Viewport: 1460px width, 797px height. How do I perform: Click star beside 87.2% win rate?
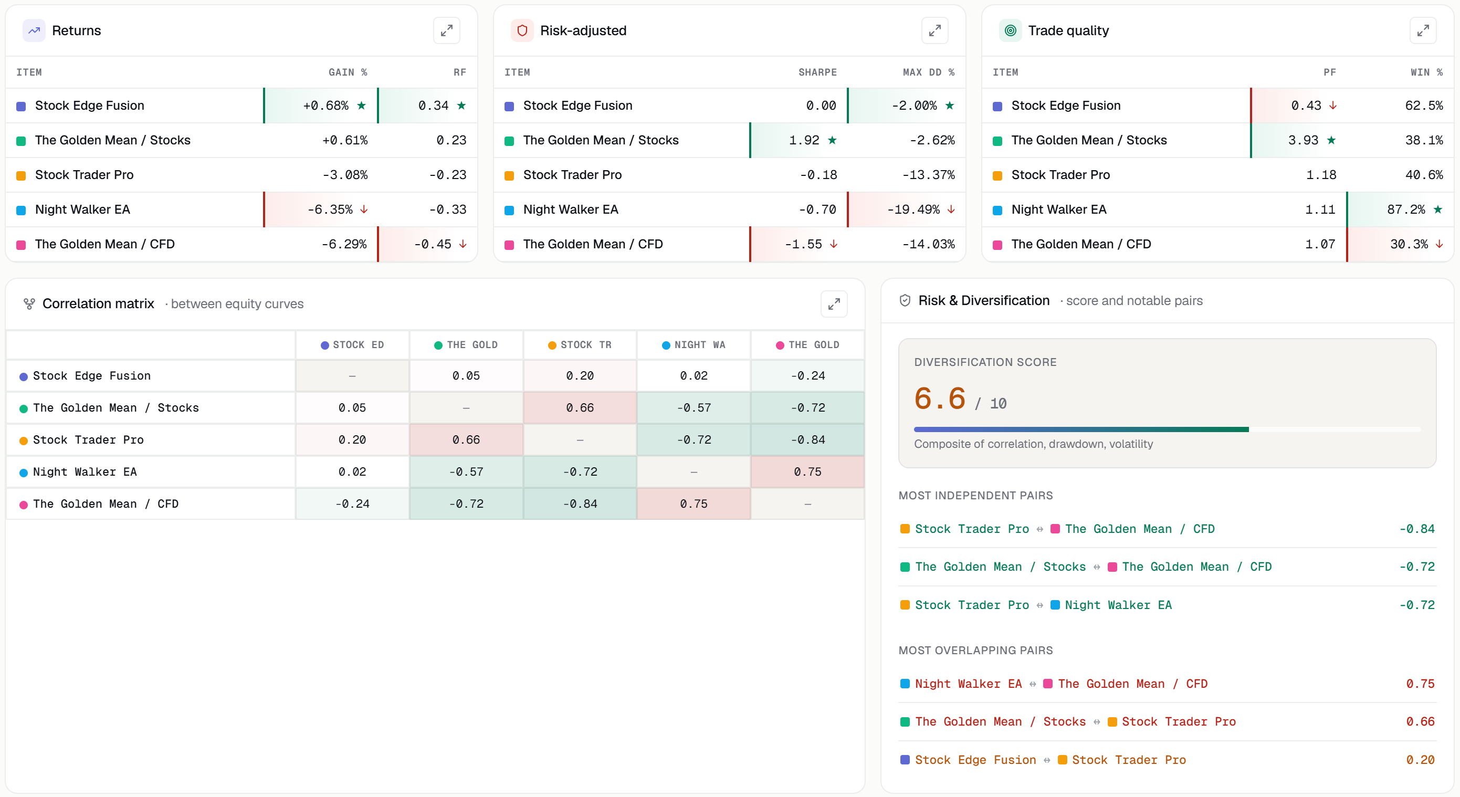(x=1438, y=209)
